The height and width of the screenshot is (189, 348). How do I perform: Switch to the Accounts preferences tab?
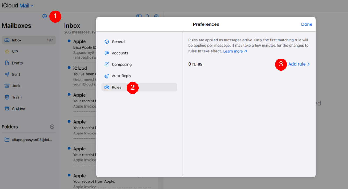tap(120, 53)
